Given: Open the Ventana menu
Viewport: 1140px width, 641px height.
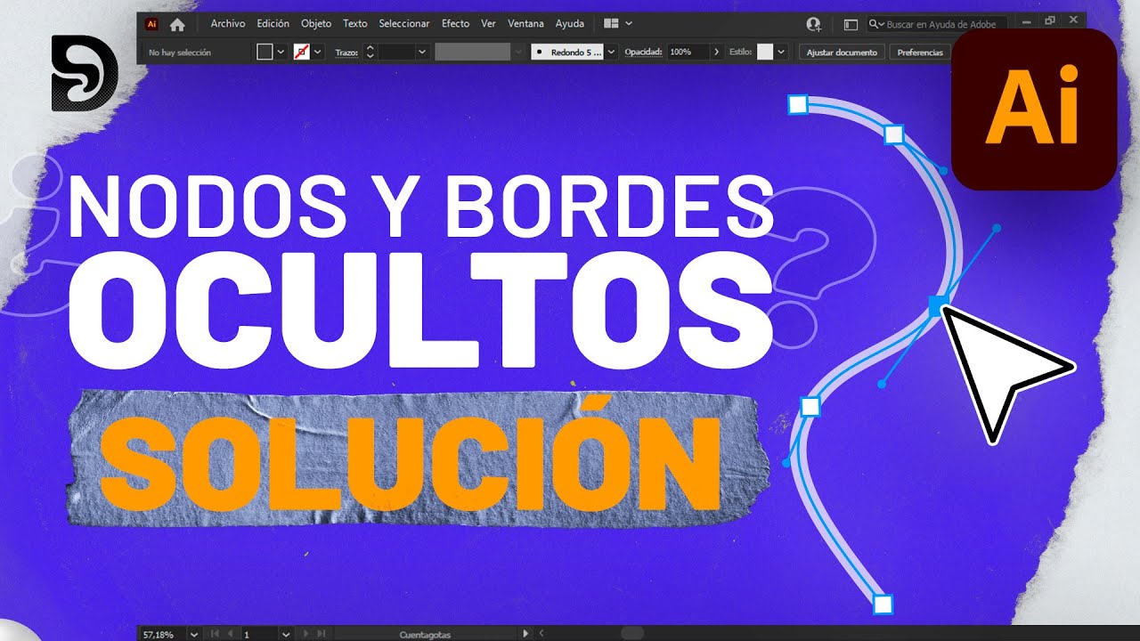Looking at the screenshot, I should pyautogui.click(x=525, y=24).
